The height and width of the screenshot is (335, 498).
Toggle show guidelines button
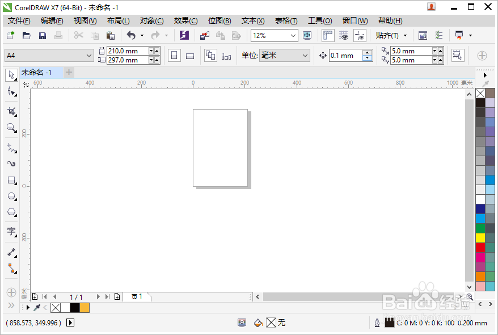point(360,35)
